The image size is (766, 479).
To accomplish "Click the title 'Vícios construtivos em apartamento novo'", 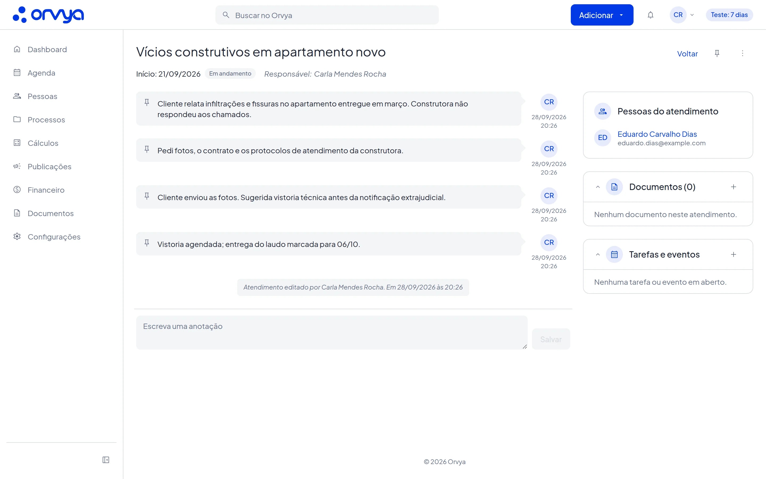I will coord(261,52).
